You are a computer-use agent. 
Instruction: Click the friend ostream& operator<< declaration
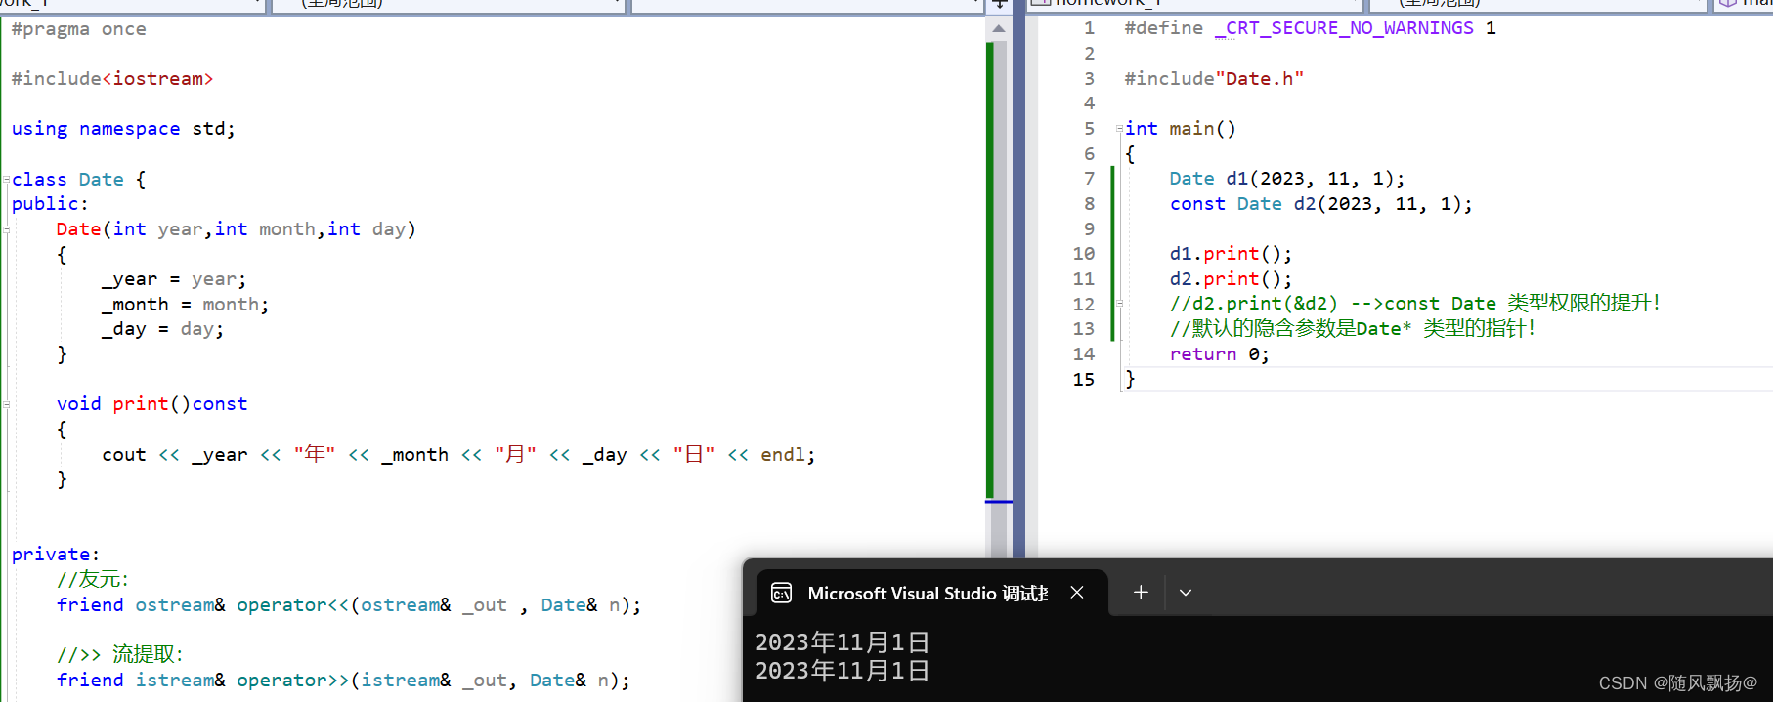point(349,605)
